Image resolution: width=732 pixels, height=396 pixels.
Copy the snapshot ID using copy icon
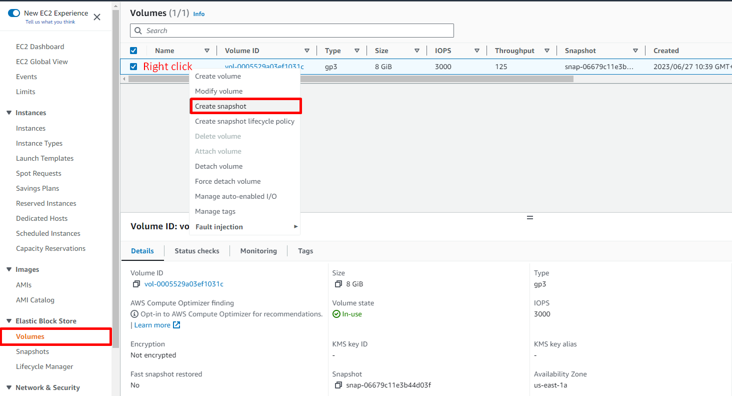pyautogui.click(x=338, y=385)
